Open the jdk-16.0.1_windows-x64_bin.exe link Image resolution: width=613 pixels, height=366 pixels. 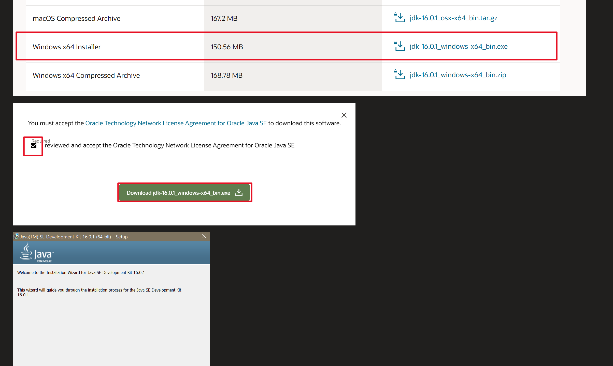click(x=458, y=47)
